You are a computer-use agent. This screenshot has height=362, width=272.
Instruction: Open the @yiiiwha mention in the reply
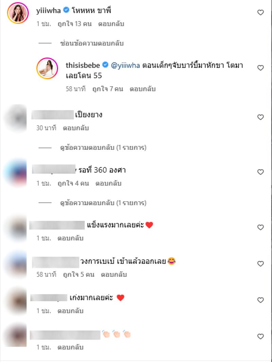click(125, 66)
